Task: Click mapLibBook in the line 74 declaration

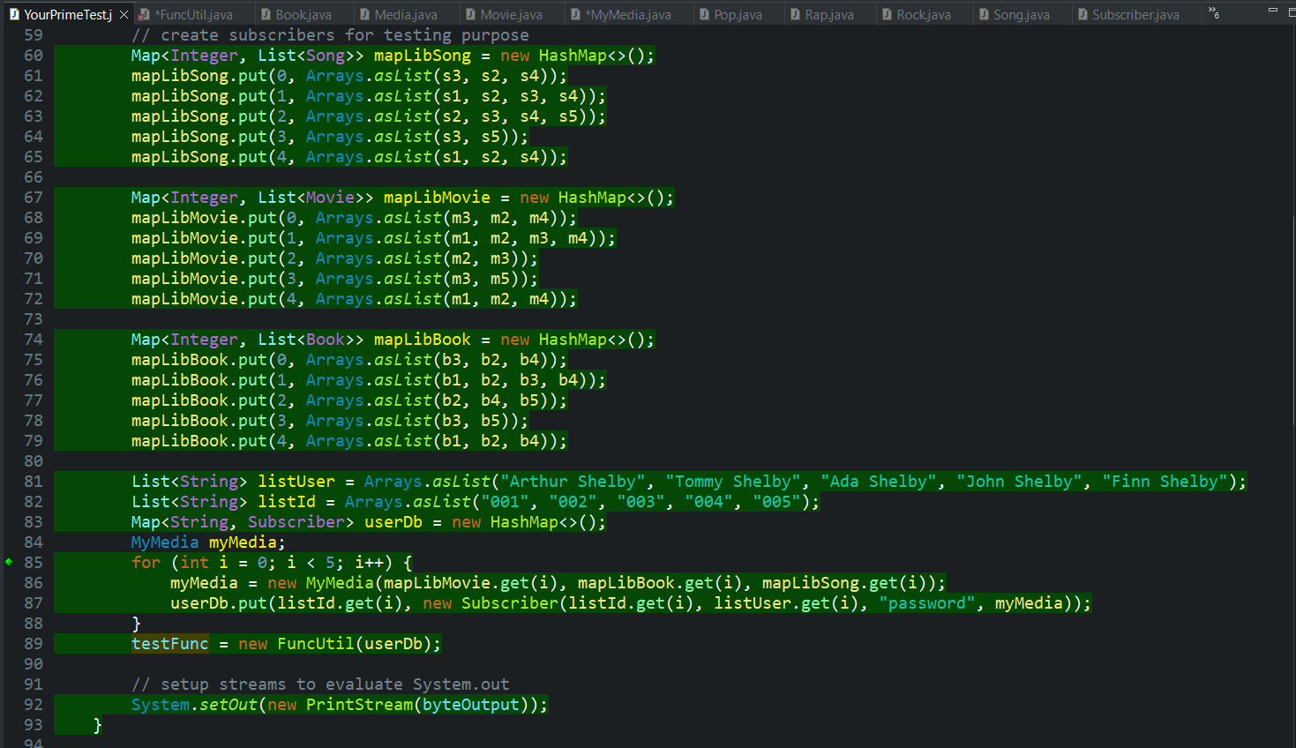Action: (x=423, y=340)
